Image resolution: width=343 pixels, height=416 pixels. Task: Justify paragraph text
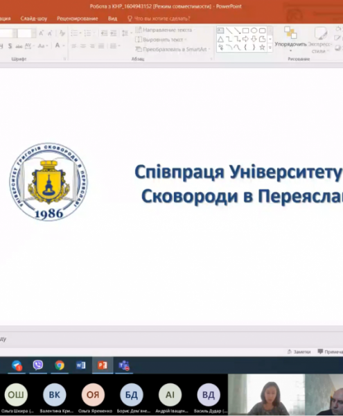101,46
